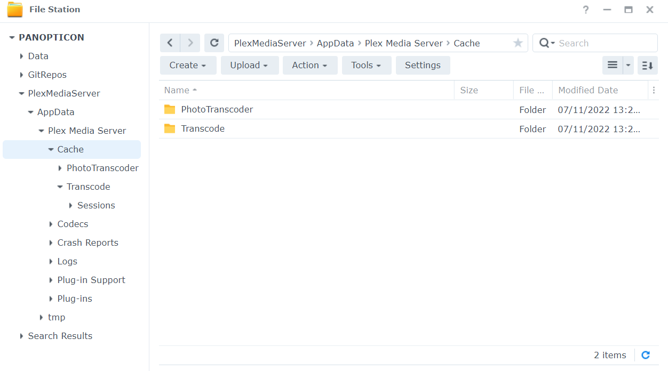
Task: Select tmp in the folder tree
Action: pos(57,317)
